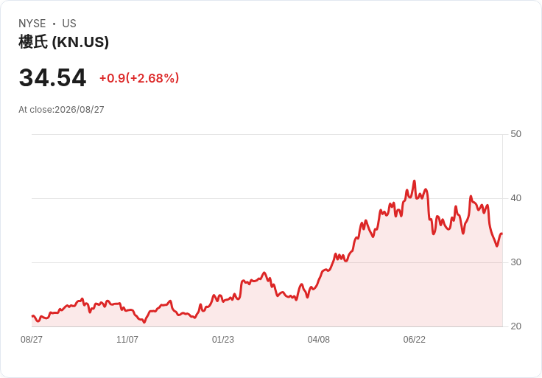
Task: Click the 50 y-axis price label
Action: point(515,134)
